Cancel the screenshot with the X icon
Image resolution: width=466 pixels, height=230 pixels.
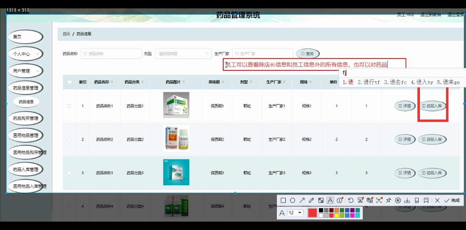(x=437, y=201)
